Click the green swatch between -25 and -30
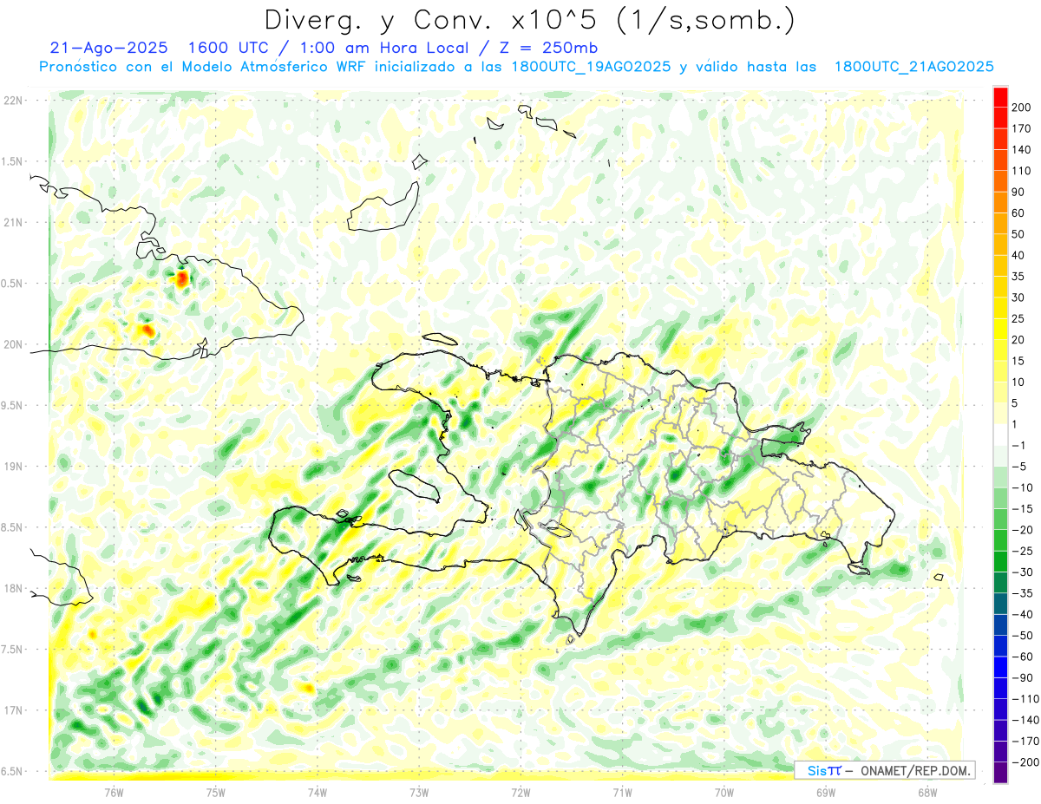The image size is (1041, 804). pyautogui.click(x=1001, y=561)
